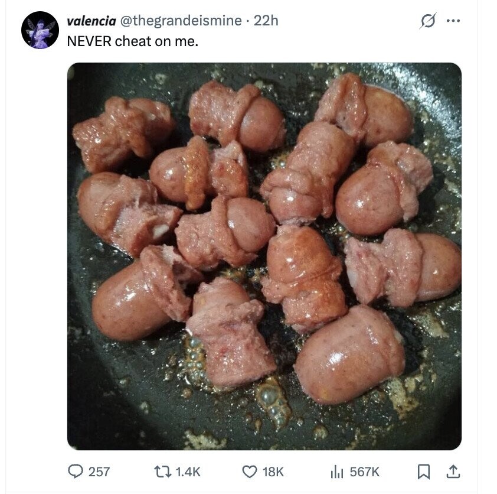
Task: Open valencia's profile avatar
Action: (x=40, y=30)
